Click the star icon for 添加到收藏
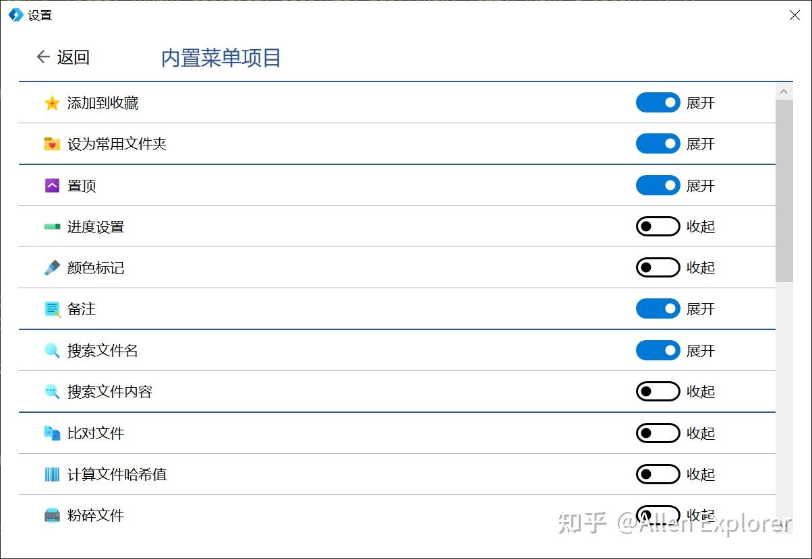The image size is (812, 559). click(52, 102)
